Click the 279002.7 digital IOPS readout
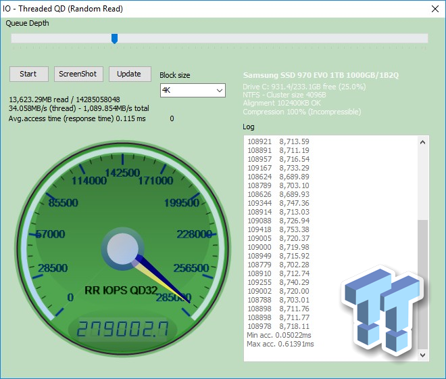This screenshot has height=379, width=446. [123, 329]
